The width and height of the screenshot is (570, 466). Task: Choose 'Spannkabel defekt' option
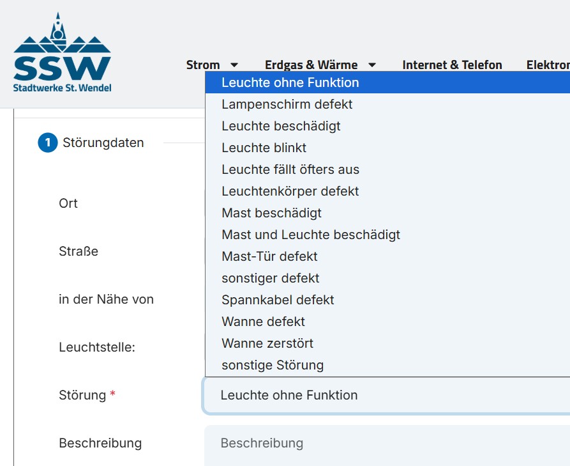[x=278, y=300]
